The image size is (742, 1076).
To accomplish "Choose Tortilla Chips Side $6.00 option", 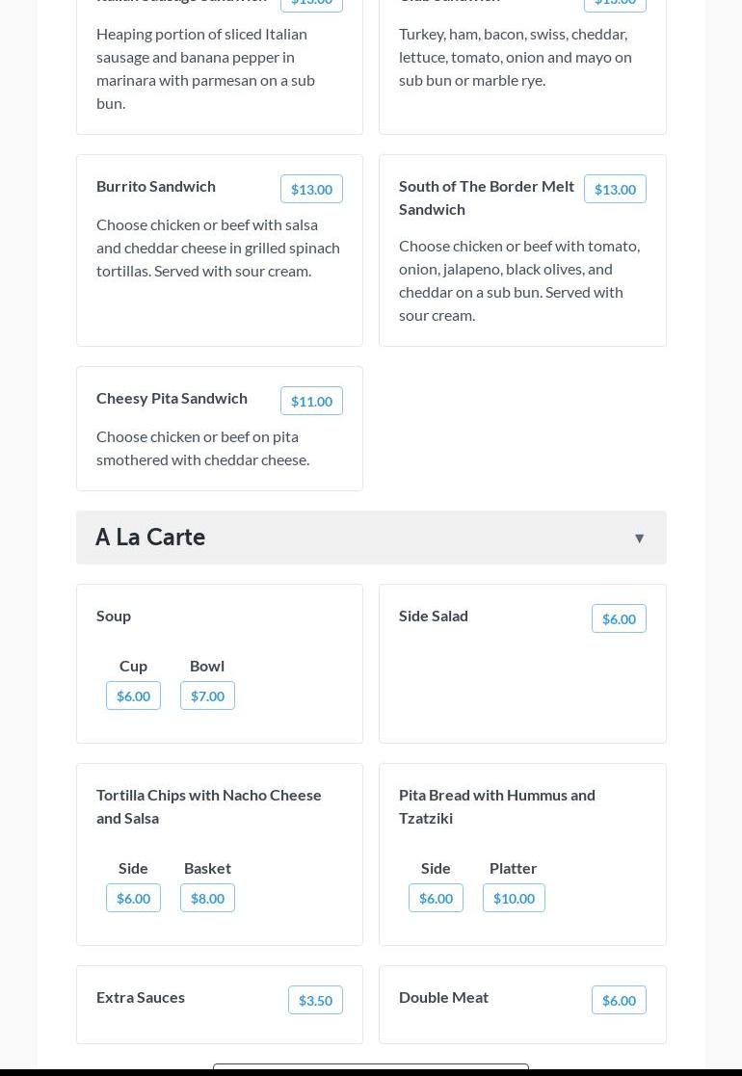I will pyautogui.click(x=133, y=898).
